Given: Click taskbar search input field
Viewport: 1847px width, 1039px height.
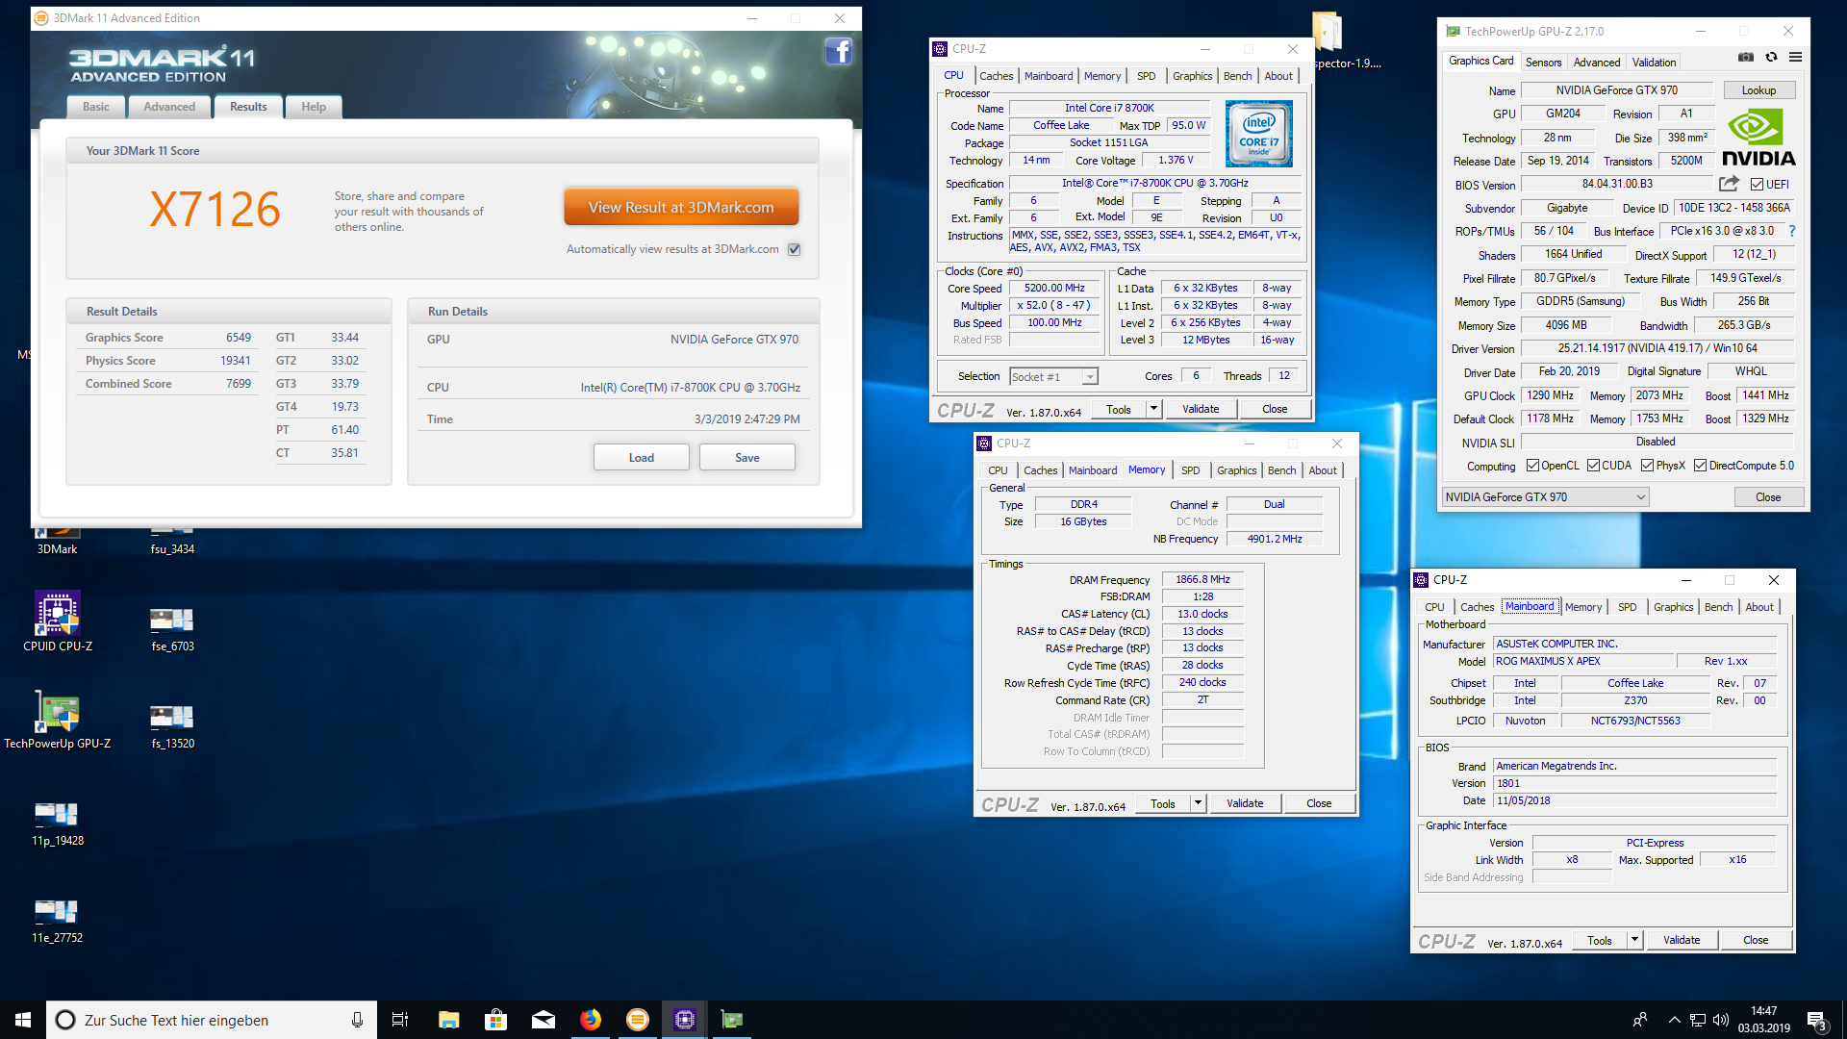Looking at the screenshot, I should 210,1020.
